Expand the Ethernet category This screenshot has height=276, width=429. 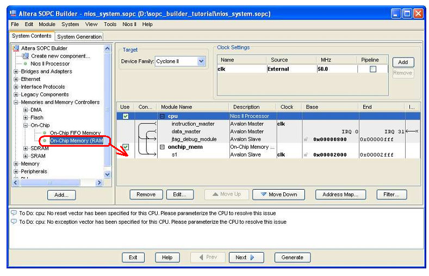16,79
